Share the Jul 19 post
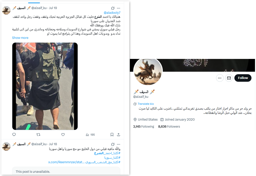The image size is (256, 176). [x=119, y=134]
